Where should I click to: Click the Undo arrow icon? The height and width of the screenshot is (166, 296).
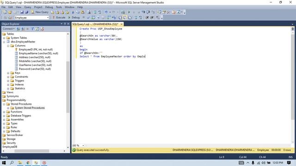(106, 12)
